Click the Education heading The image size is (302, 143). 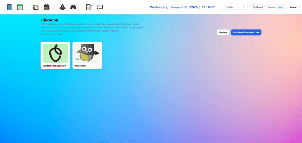[49, 20]
